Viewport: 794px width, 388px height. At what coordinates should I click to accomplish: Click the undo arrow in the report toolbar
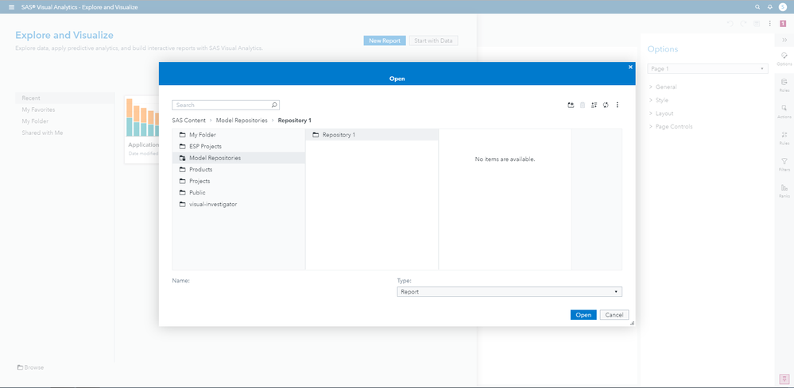point(730,23)
